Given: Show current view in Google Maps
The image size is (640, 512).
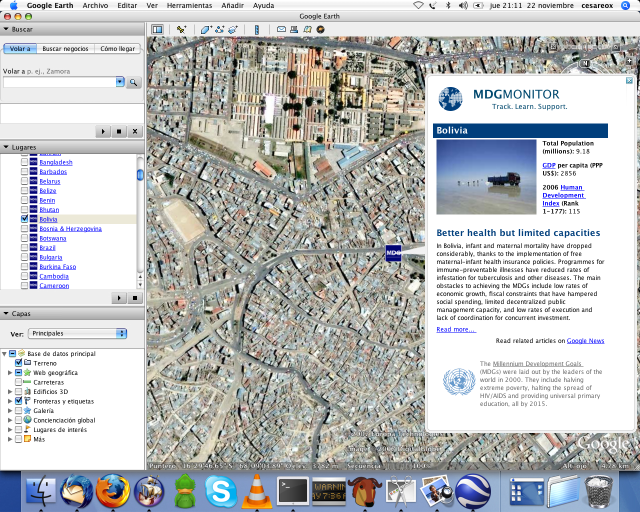Looking at the screenshot, I should point(307,29).
